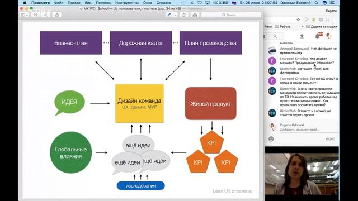Click the План производства purple box
The image size is (358, 201).
pos(210,43)
